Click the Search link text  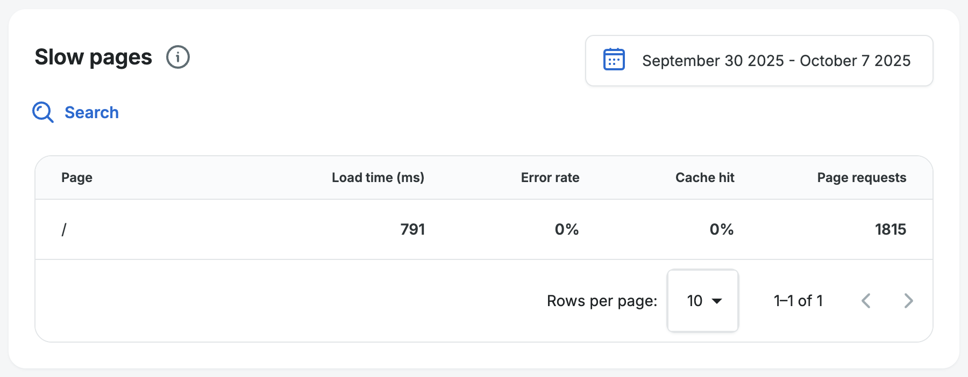91,112
